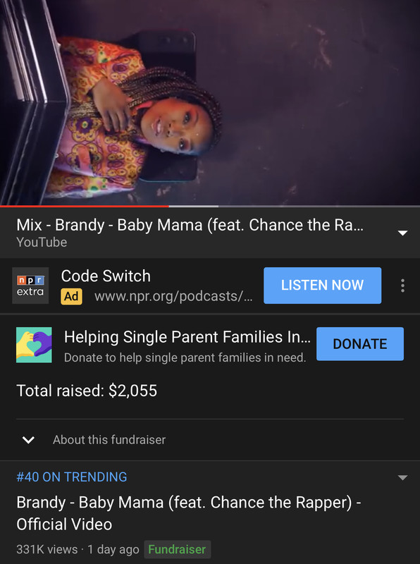Image resolution: width=420 pixels, height=564 pixels.
Task: Tap the heart hands fundraiser icon
Action: click(x=34, y=345)
